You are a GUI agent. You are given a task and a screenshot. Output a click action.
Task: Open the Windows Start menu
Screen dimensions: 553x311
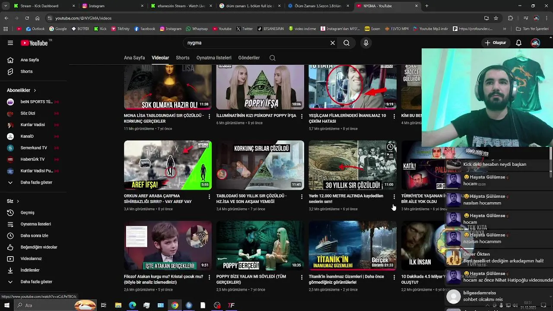pos(6,305)
